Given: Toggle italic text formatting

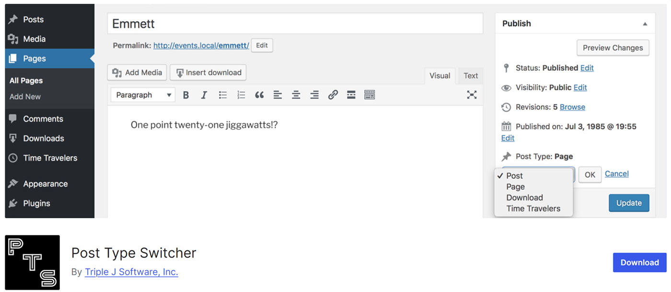Looking at the screenshot, I should 204,95.
